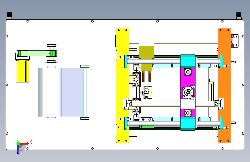Select the orange vertical side plate
This screenshot has width=250, height=162.
point(224,85)
